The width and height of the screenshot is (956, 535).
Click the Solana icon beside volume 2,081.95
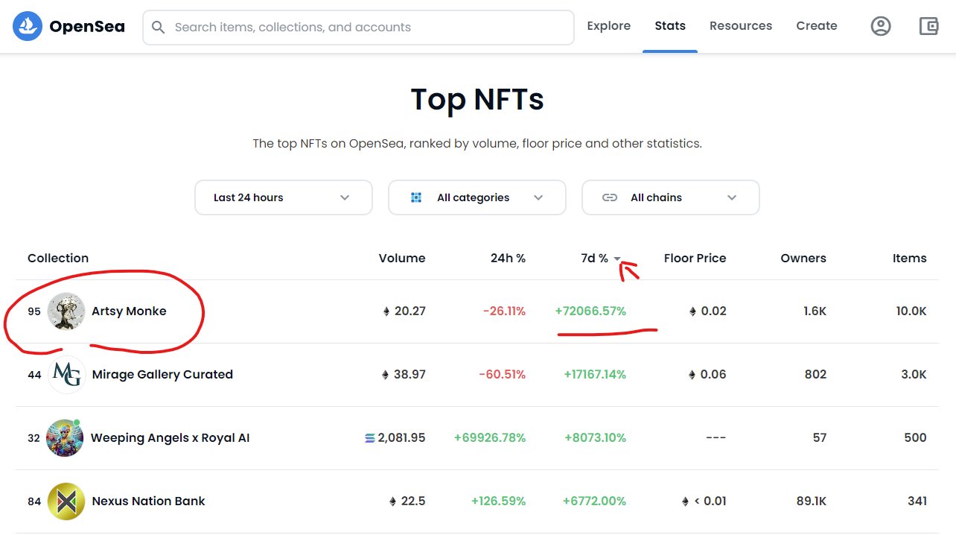370,438
